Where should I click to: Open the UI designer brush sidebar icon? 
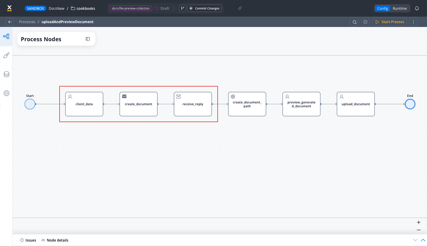[6, 55]
